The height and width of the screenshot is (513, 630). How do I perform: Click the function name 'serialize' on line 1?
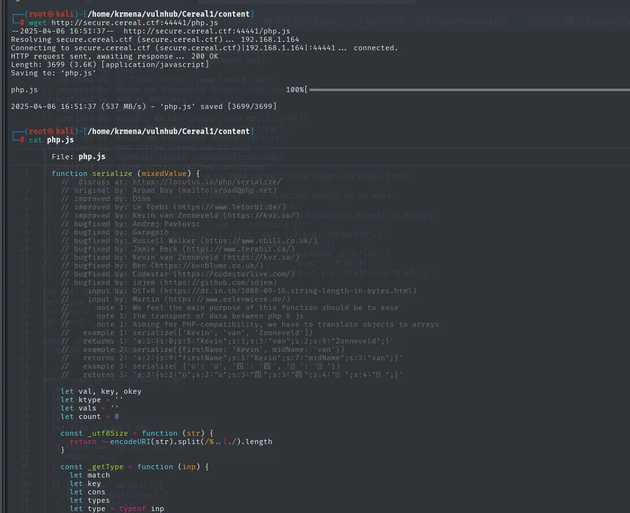pos(112,173)
